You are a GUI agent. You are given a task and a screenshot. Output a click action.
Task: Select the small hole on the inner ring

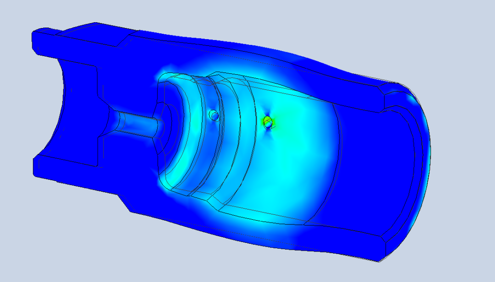tap(214, 115)
